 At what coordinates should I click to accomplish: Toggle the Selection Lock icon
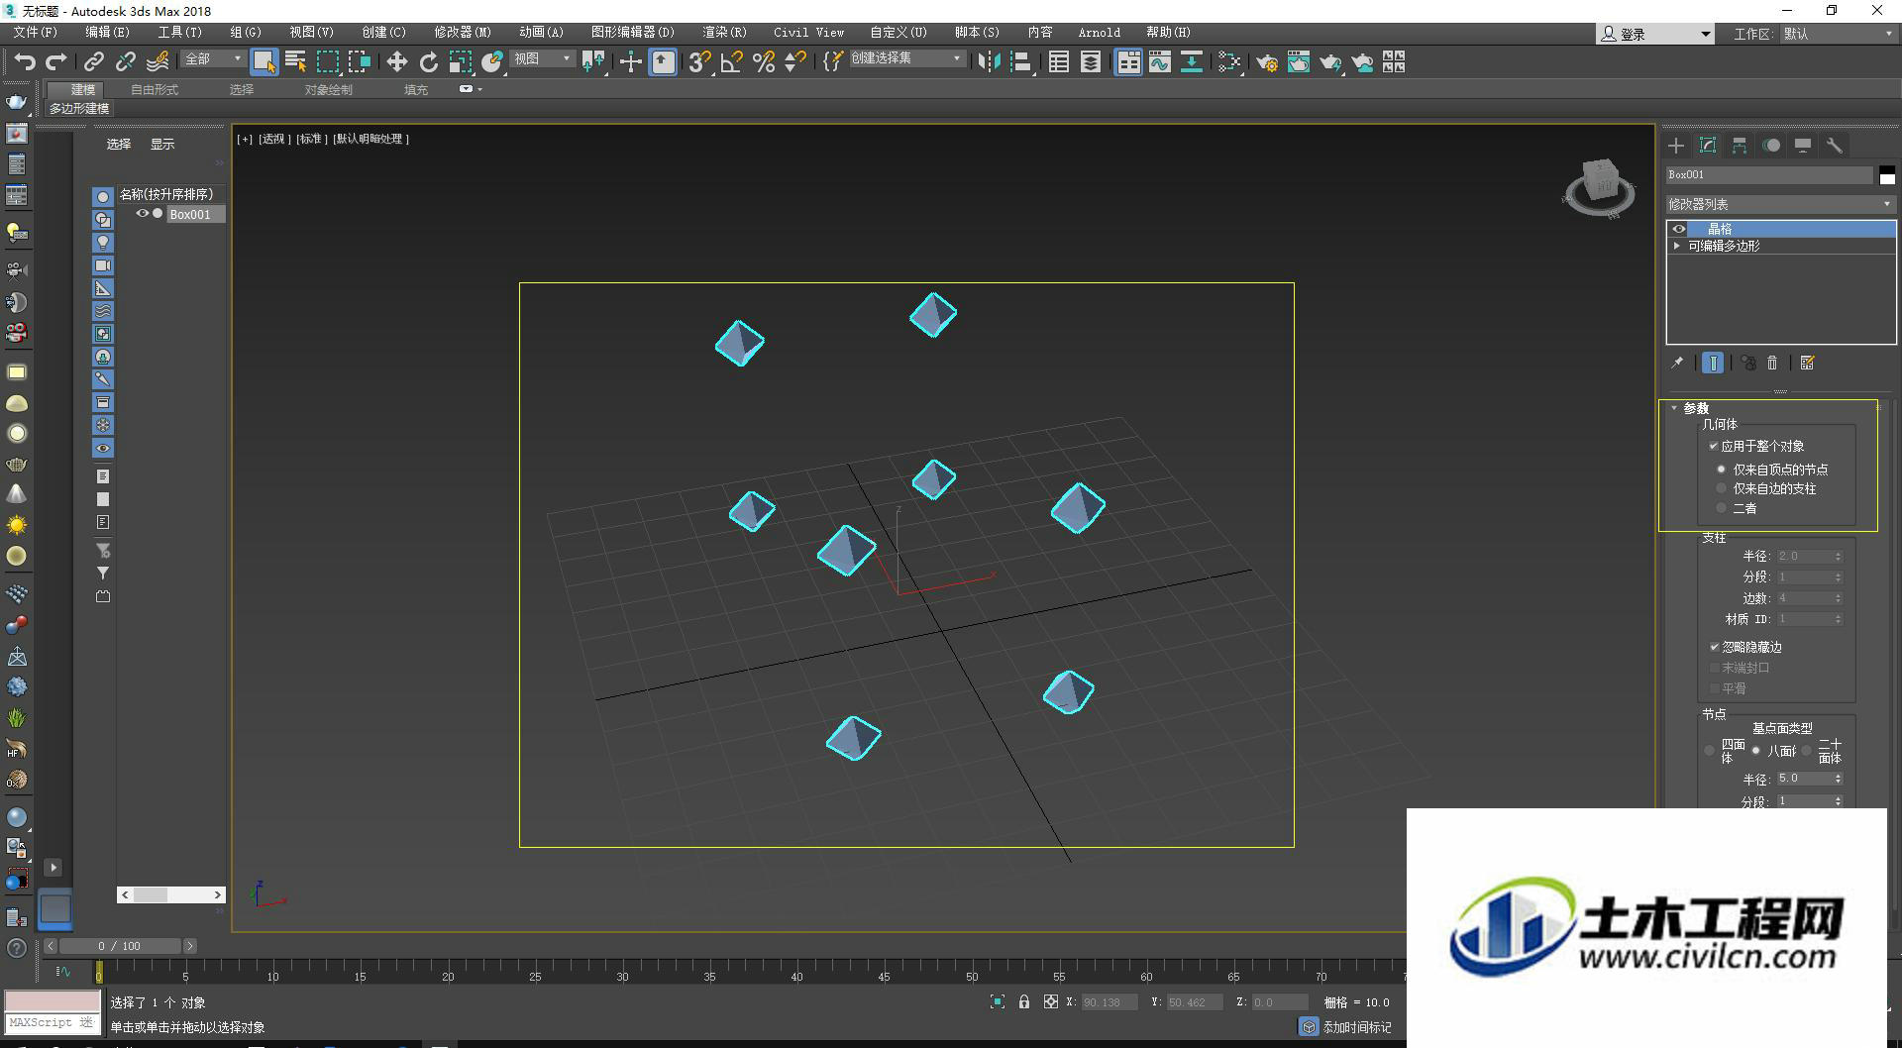coord(1023,1001)
